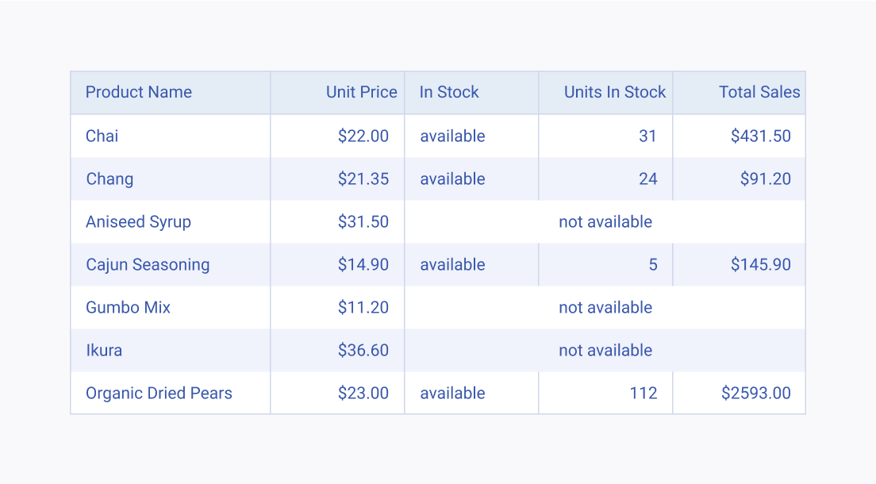The image size is (876, 484).
Task: Click Cajun Seasoning product cell
Action: tap(171, 264)
